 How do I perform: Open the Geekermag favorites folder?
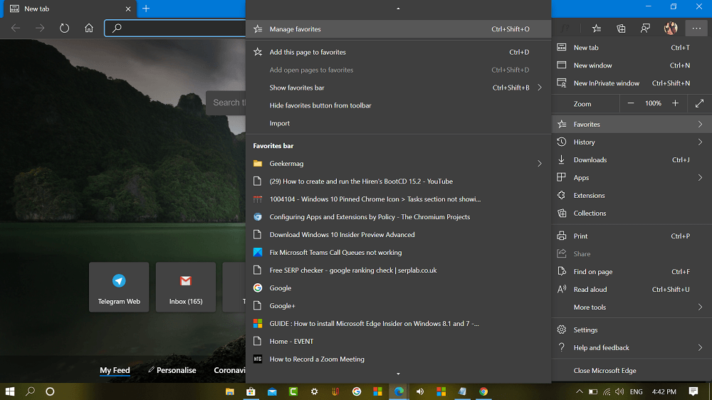point(398,164)
